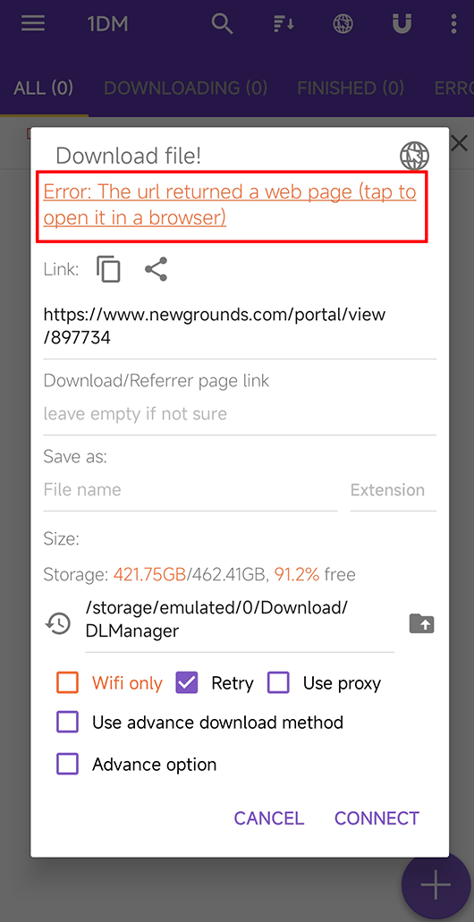Open the sort downloads icon

pyautogui.click(x=284, y=24)
